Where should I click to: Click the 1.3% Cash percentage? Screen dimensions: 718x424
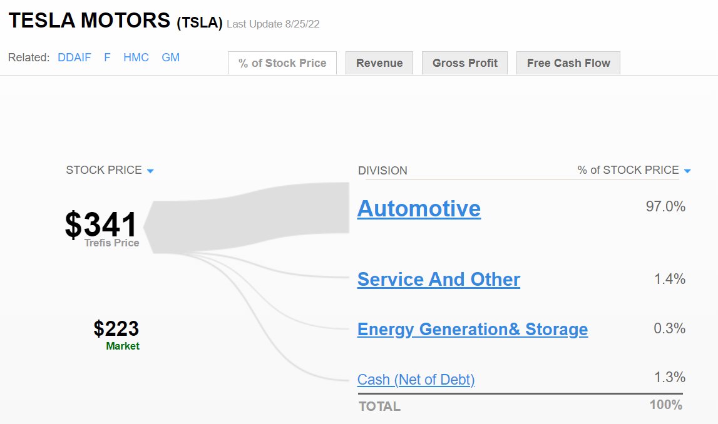[669, 377]
